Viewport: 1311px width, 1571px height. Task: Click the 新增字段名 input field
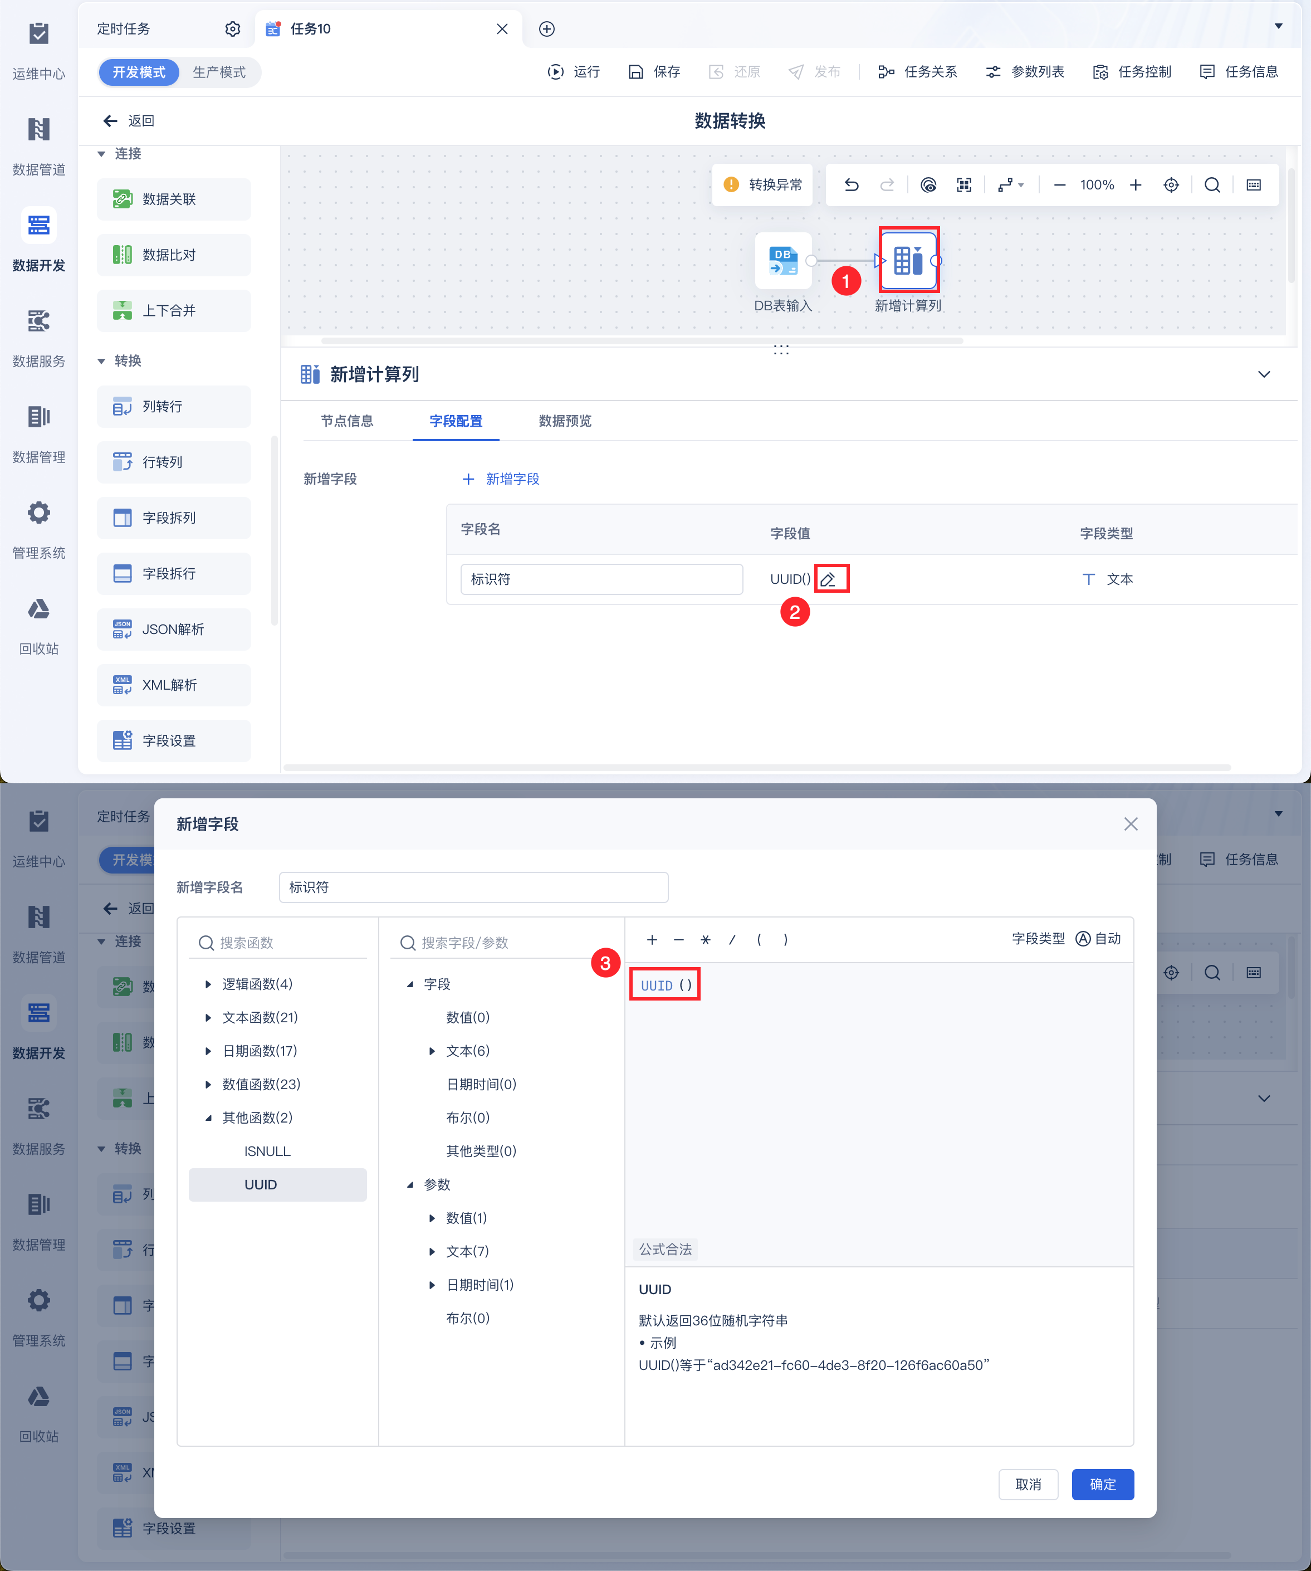click(473, 887)
